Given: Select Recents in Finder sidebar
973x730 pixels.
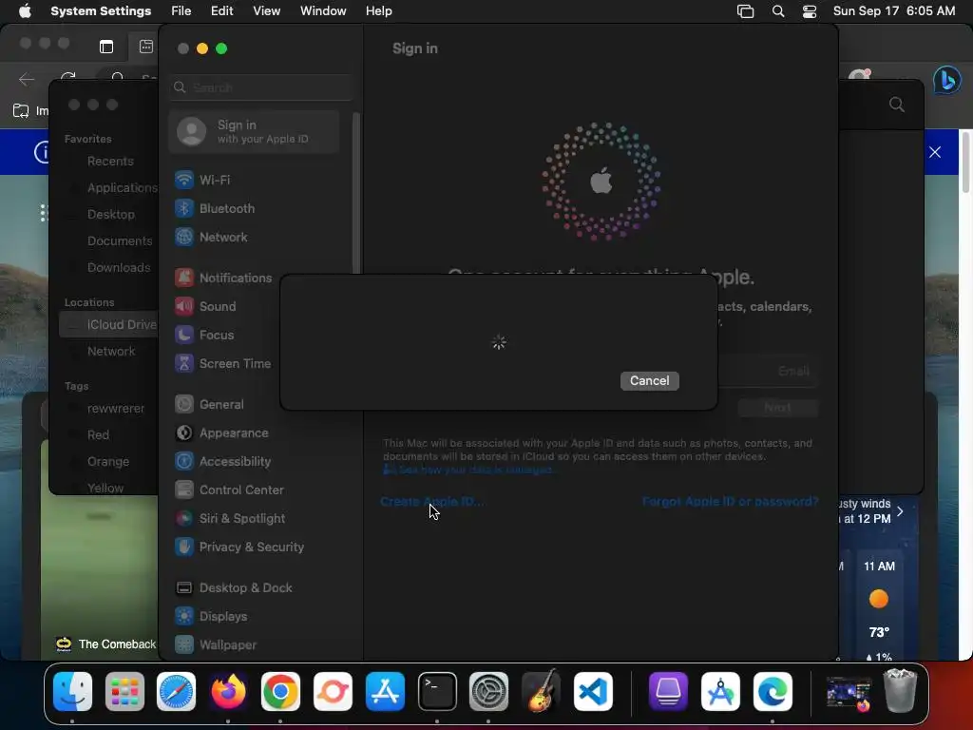Looking at the screenshot, I should tap(110, 162).
